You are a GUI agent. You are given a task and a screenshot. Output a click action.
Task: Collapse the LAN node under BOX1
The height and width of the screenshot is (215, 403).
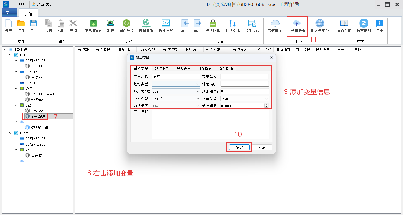click(x=16, y=105)
